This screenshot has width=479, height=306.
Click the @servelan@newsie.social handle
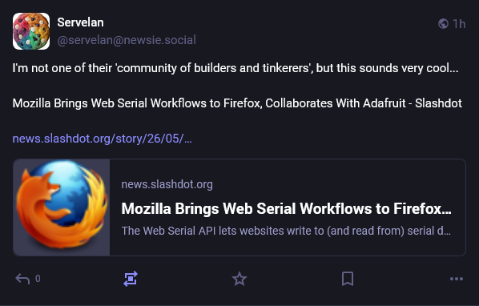tap(127, 40)
